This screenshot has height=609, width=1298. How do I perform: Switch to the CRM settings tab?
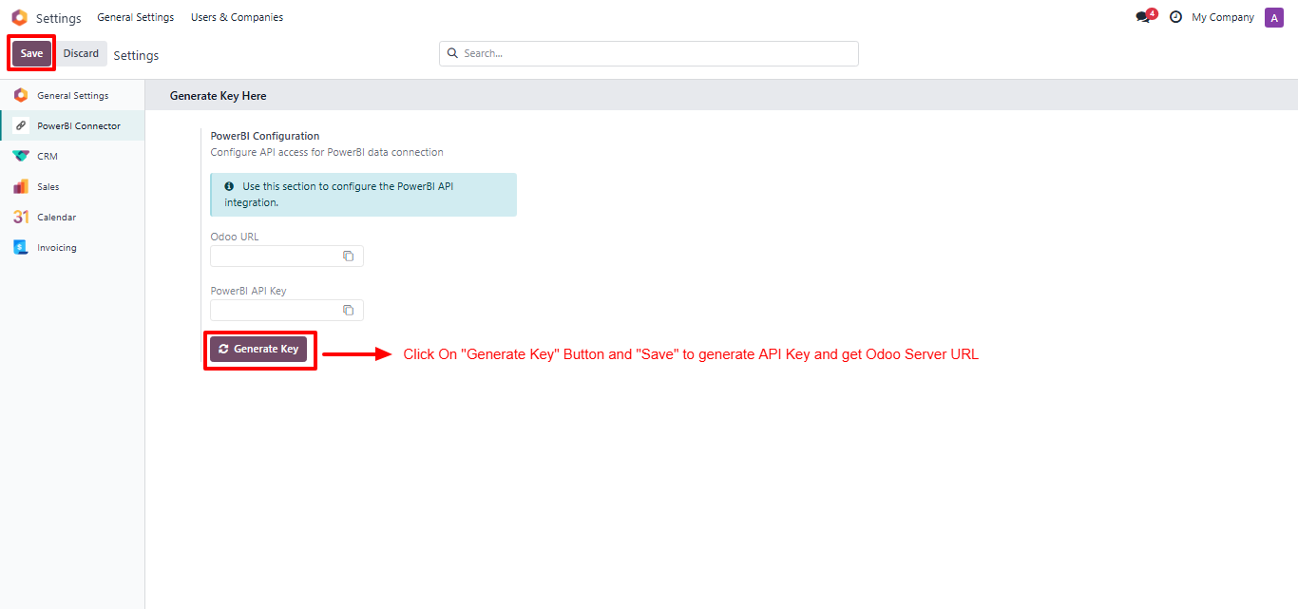point(72,156)
